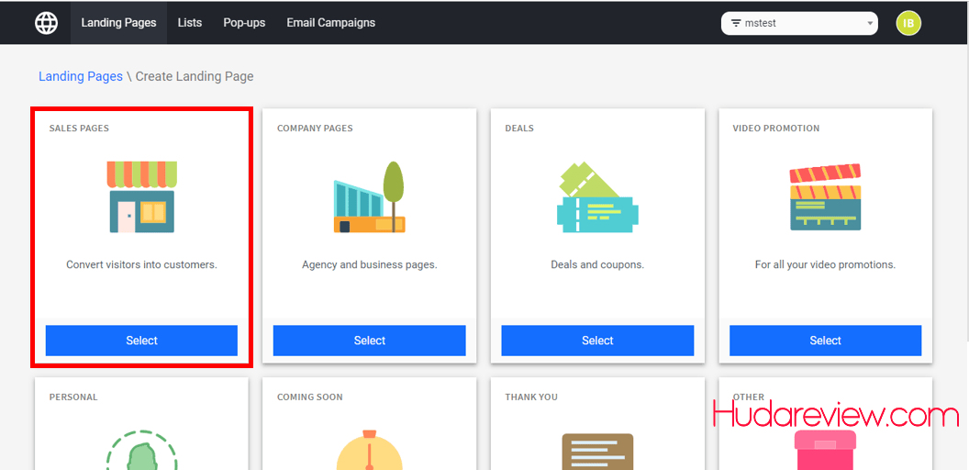The image size is (969, 470).
Task: Hit Select for Video Promotion
Action: pyautogui.click(x=825, y=341)
